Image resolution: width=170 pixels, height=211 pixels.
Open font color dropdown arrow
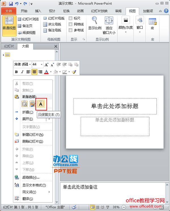click(x=51, y=72)
